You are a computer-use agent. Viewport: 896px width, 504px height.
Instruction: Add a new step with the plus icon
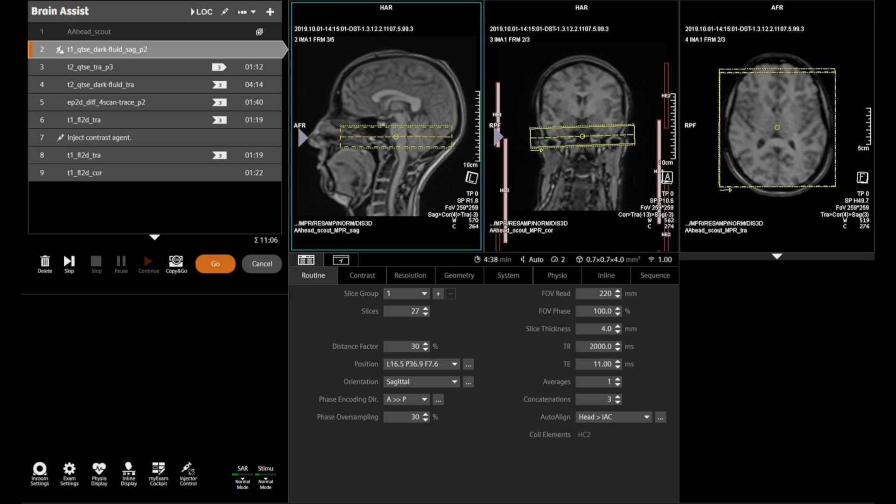[x=270, y=12]
